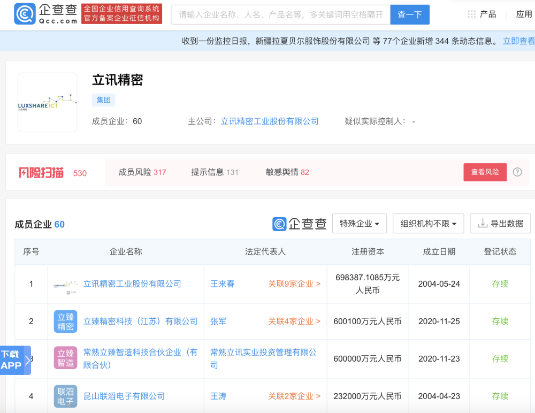Expand 关联4家企业 for 张军
Screen dimensions: 535x413
[294, 321]
